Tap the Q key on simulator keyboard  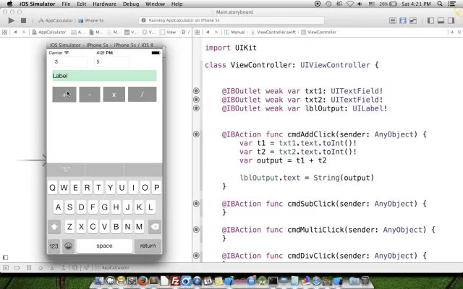tap(52, 188)
